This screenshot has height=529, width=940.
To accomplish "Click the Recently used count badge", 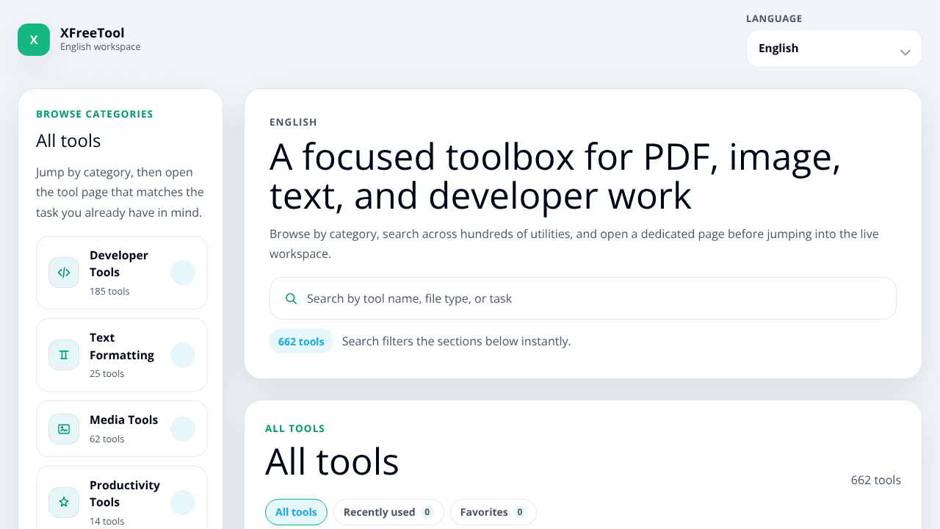I will (427, 512).
